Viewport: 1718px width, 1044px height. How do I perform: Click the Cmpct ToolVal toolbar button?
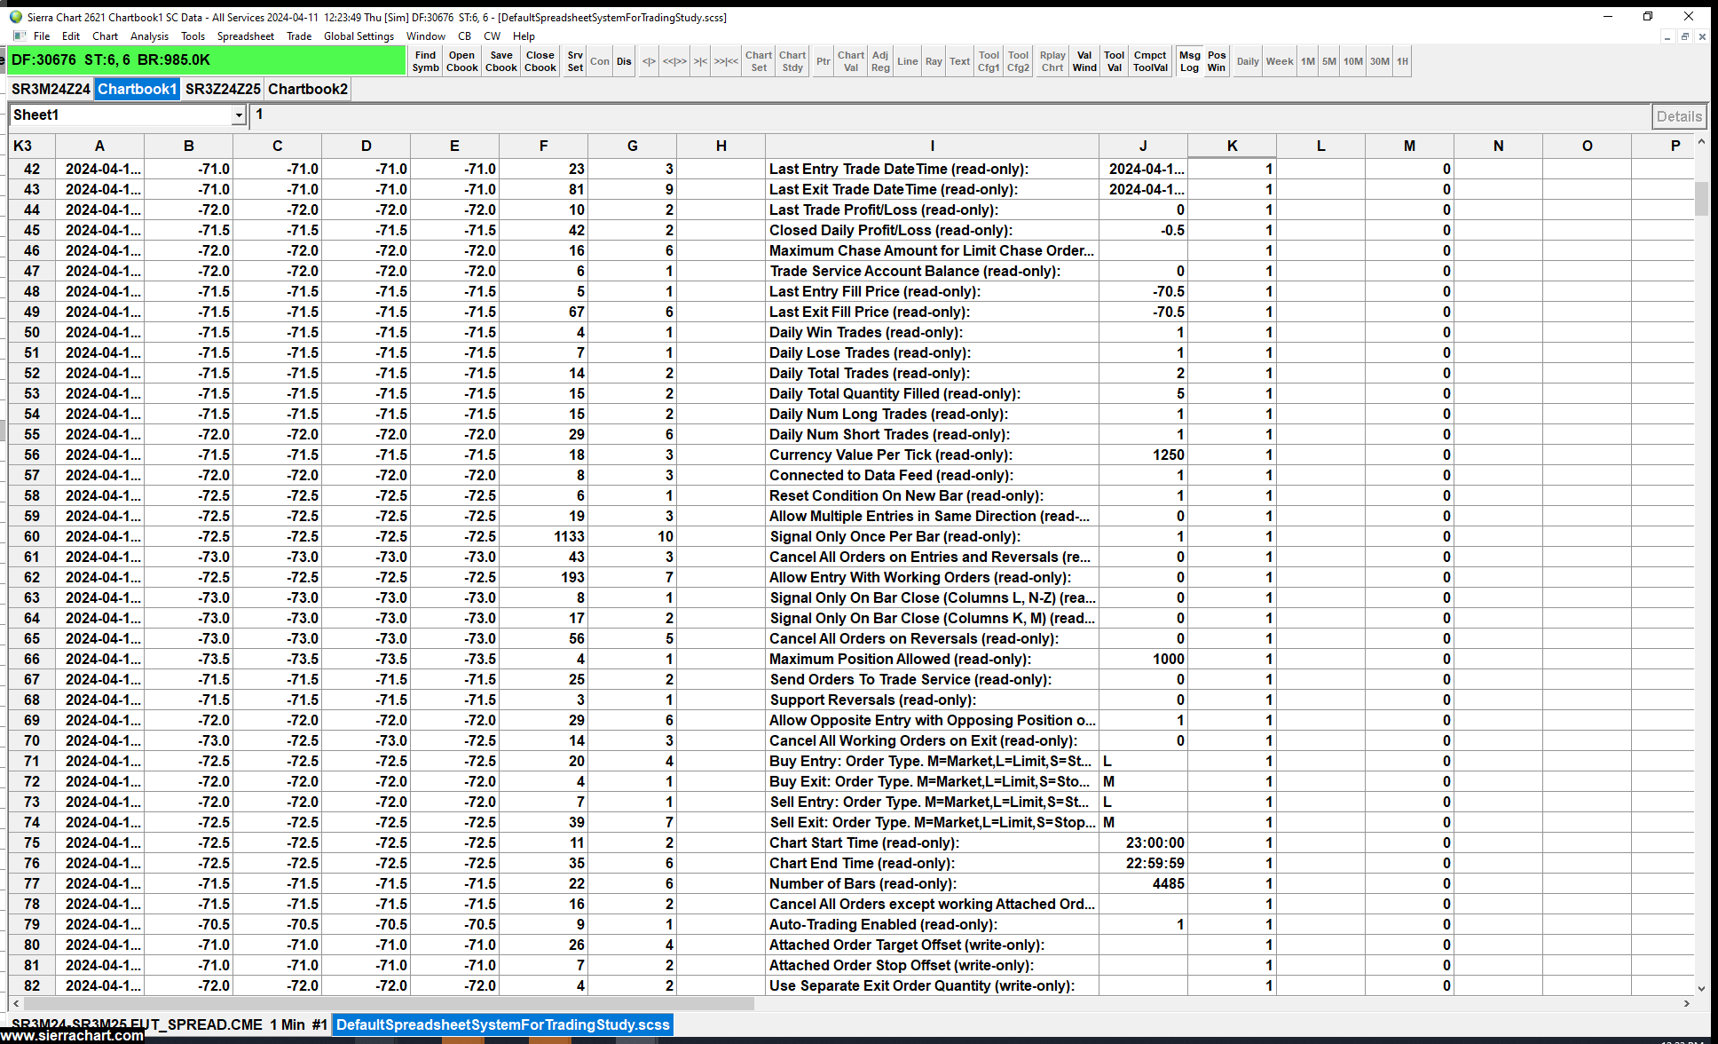pyautogui.click(x=1150, y=61)
